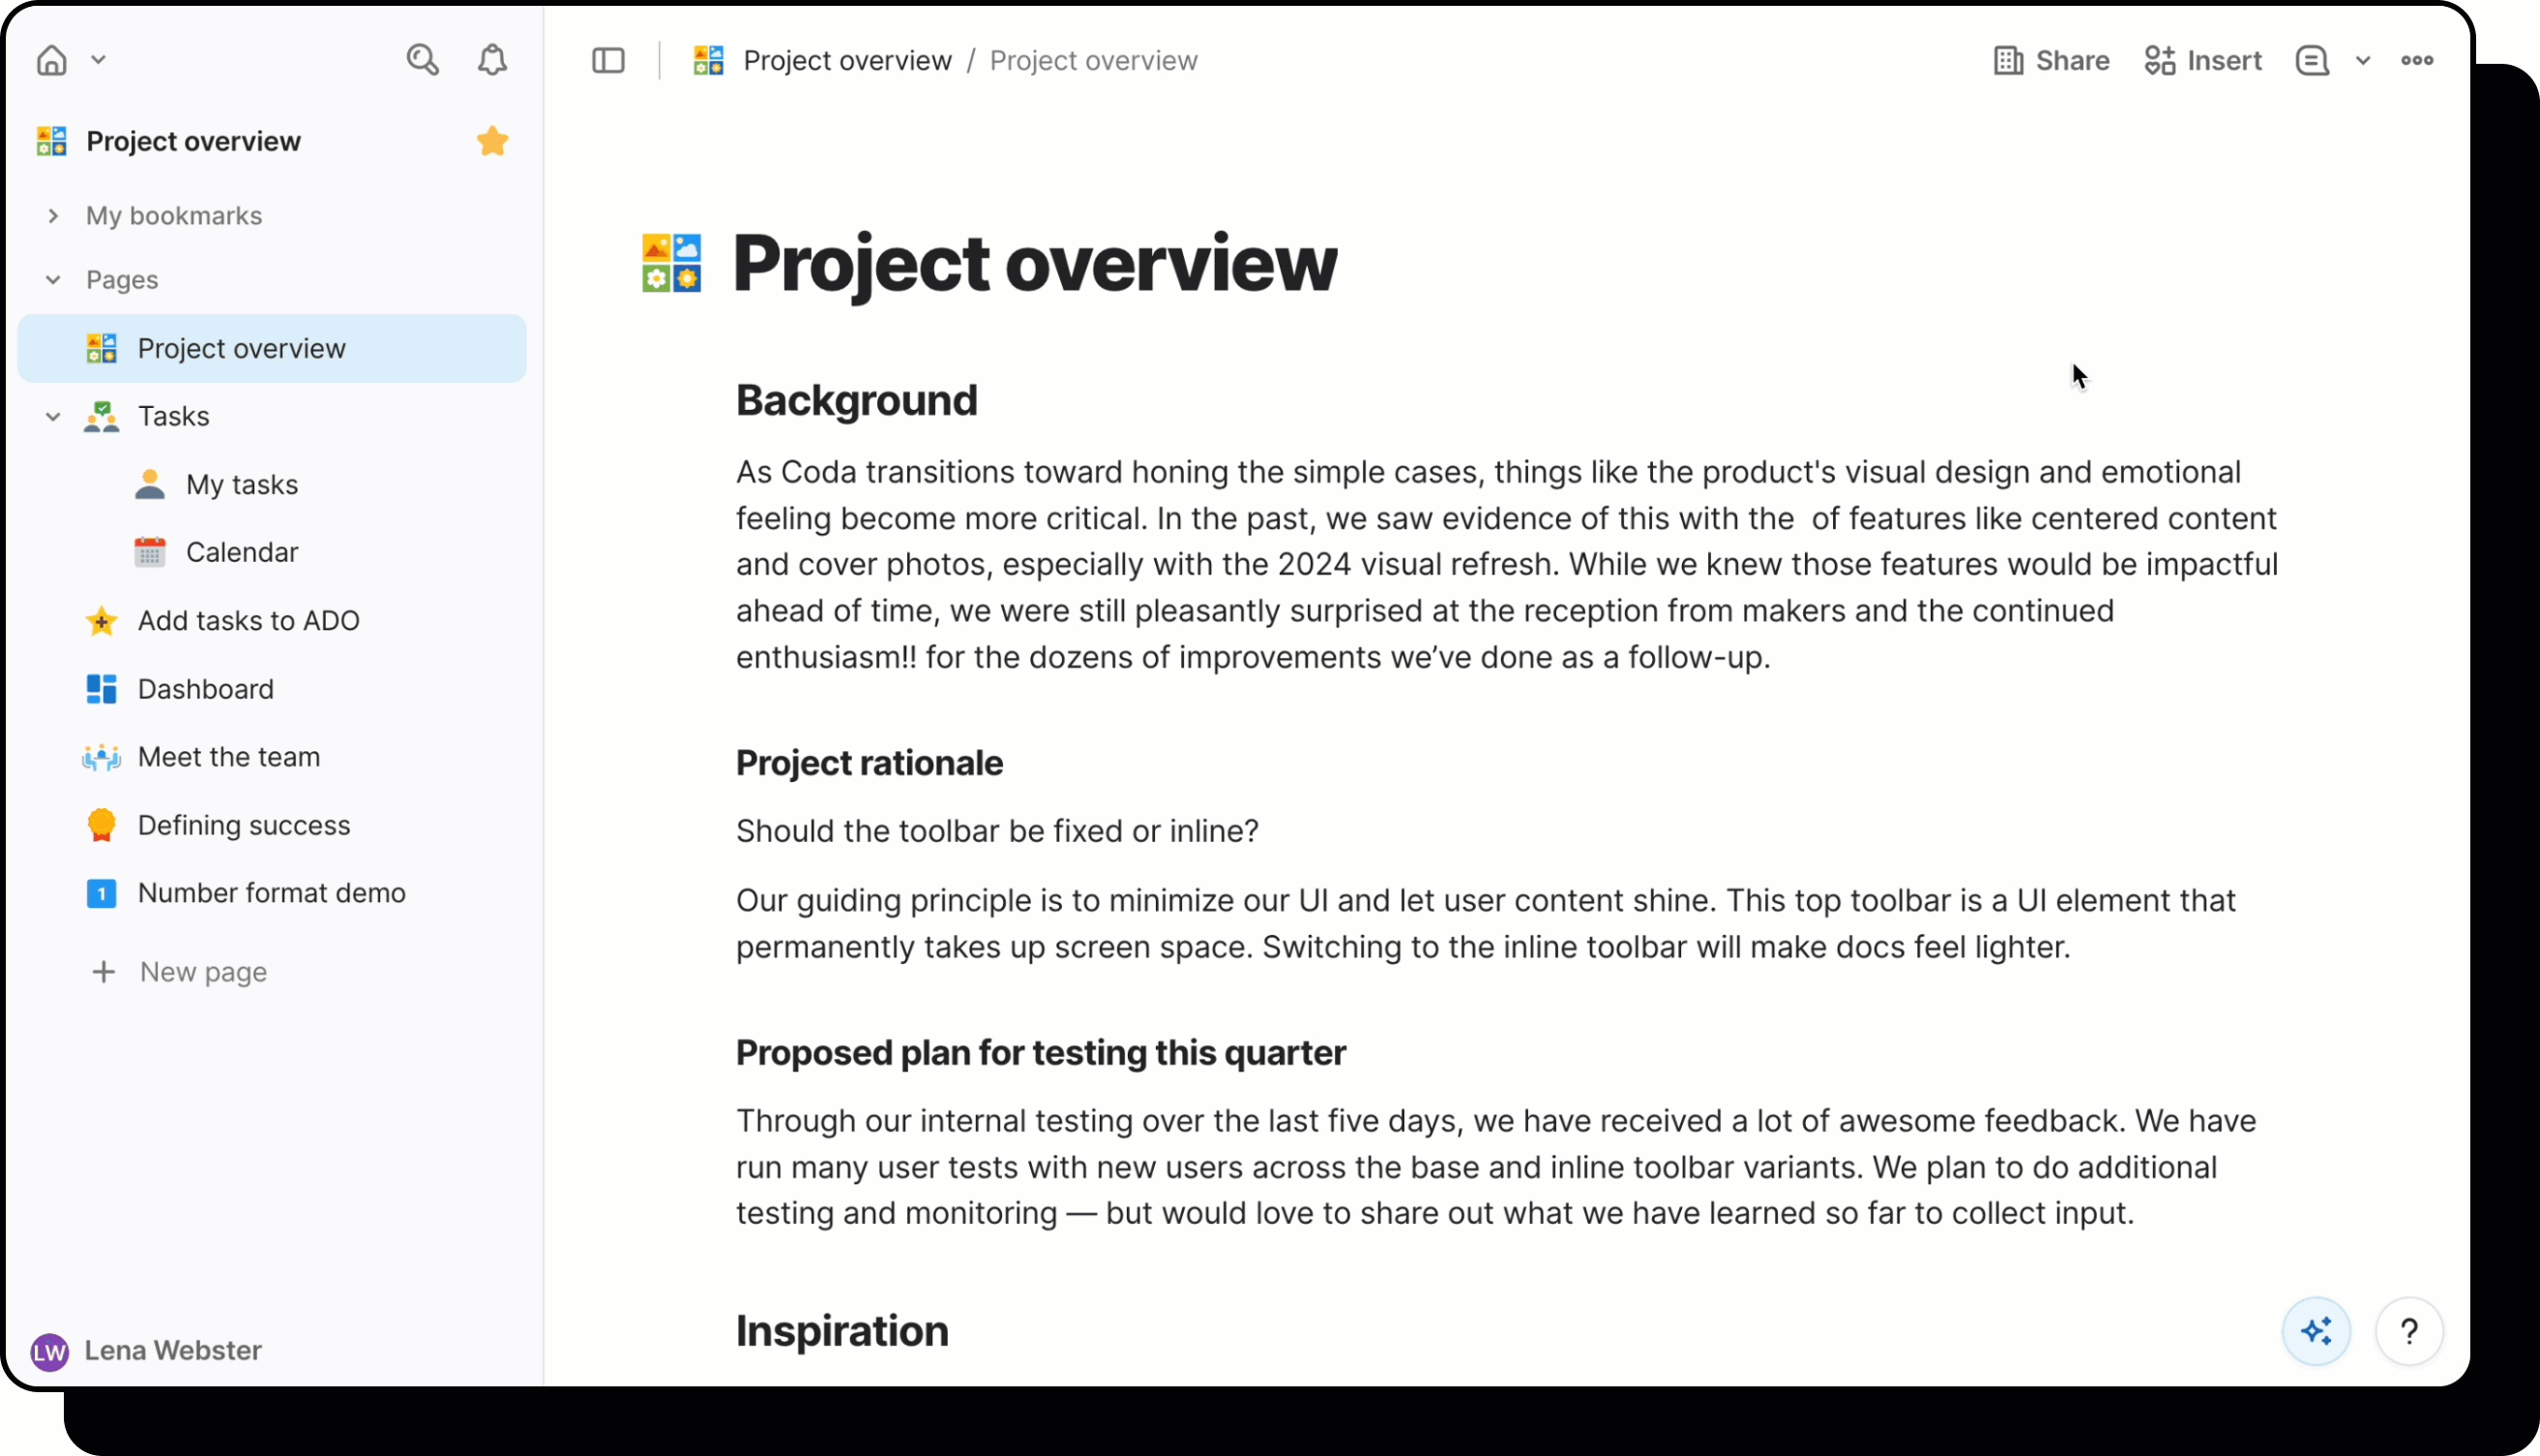Image resolution: width=2540 pixels, height=1456 pixels.
Task: Open the notifications bell
Action: tap(491, 60)
